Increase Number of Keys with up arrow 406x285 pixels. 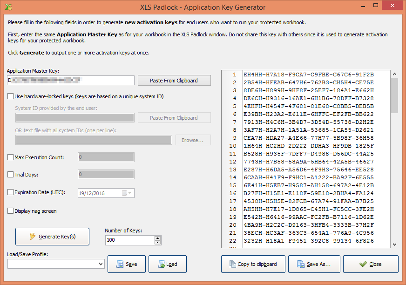click(x=157, y=238)
